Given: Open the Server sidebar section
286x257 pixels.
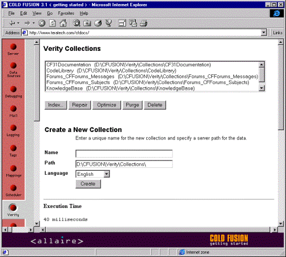Looking at the screenshot, I should pos(13,49).
